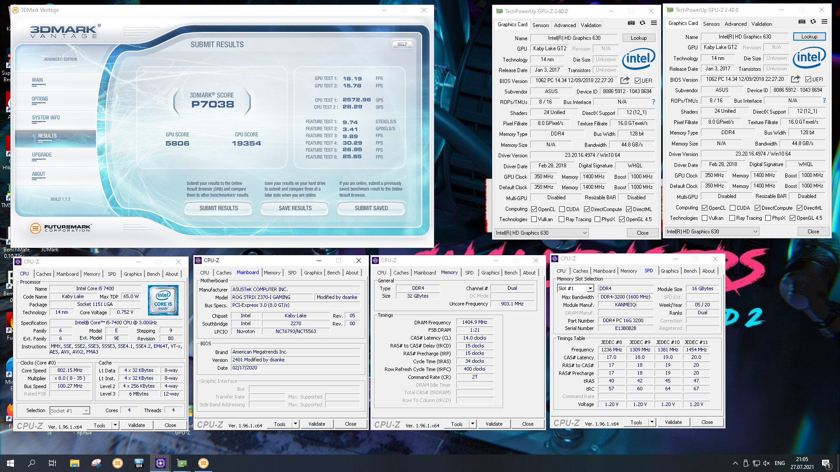Click SUBMIT SAVED button in 3DMark
This screenshot has width=840, height=472.
click(371, 208)
